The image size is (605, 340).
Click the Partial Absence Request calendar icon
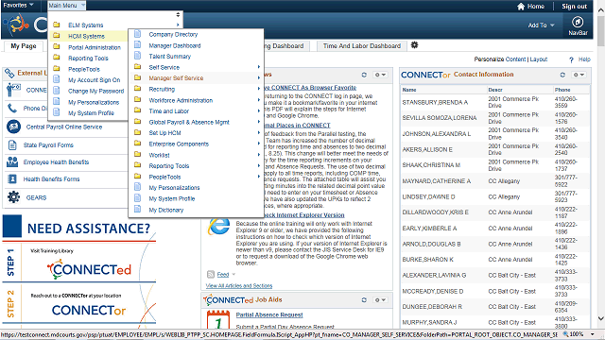[218, 319]
